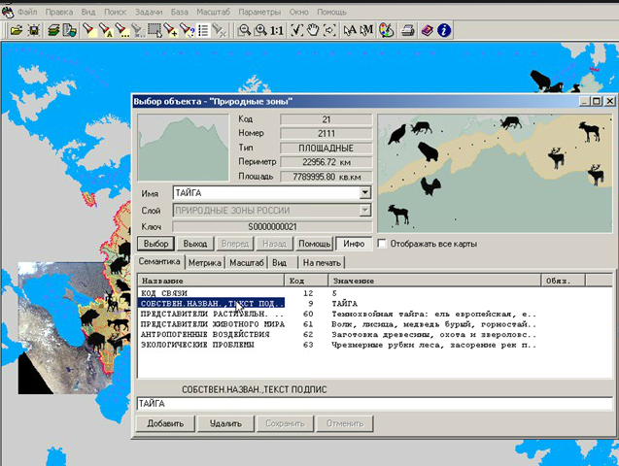Expand the 'Имя' dropdown showing ТАЙГА
619x466 pixels.
click(x=364, y=193)
